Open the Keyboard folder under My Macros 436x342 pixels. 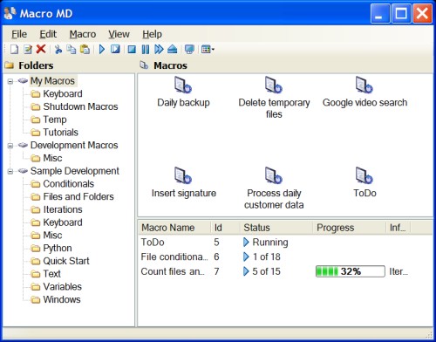point(63,93)
